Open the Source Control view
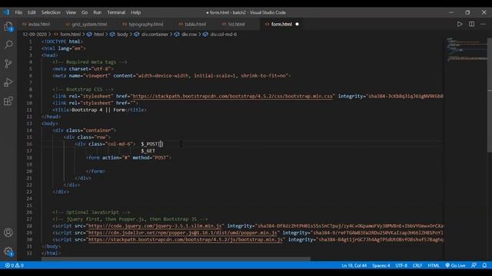 tap(8, 64)
